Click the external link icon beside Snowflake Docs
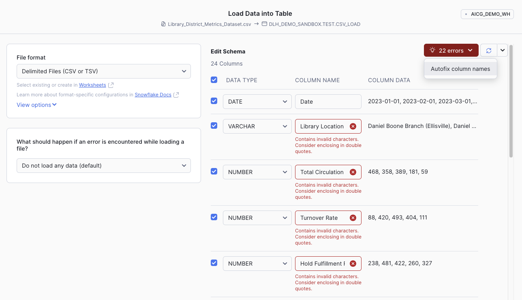Image resolution: width=522 pixels, height=300 pixels. click(176, 95)
